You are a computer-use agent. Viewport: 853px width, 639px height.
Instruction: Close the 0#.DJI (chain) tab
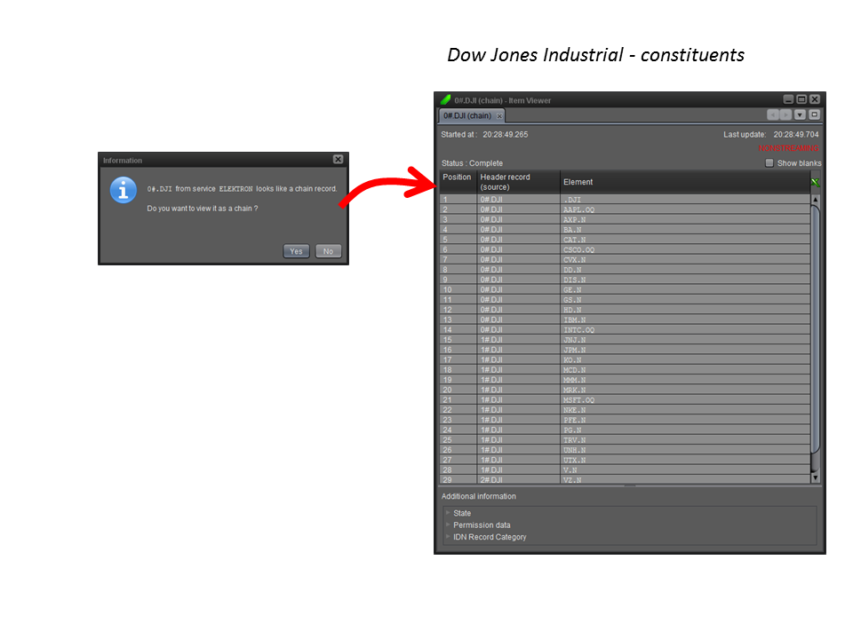pyautogui.click(x=499, y=115)
